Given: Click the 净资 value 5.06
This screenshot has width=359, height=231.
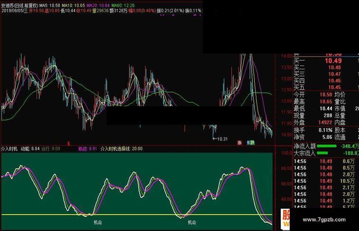Looking at the screenshot, I should coord(327,137).
